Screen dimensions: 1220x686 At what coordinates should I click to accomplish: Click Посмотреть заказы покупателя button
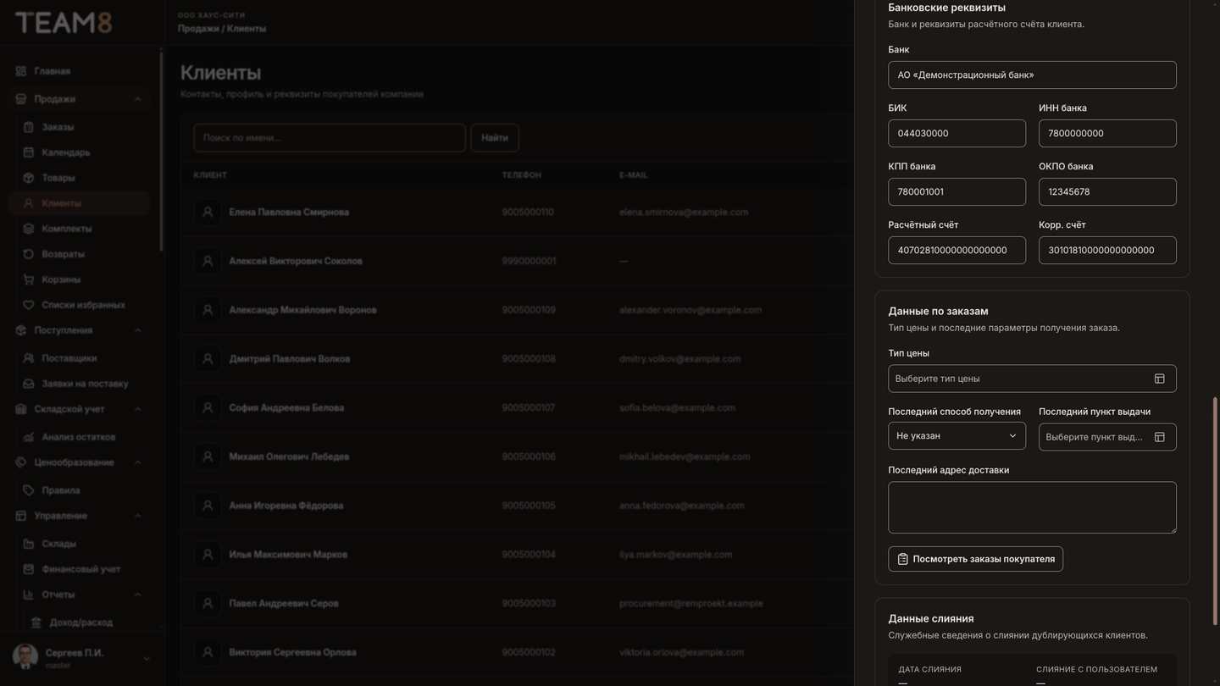pyautogui.click(x=975, y=559)
